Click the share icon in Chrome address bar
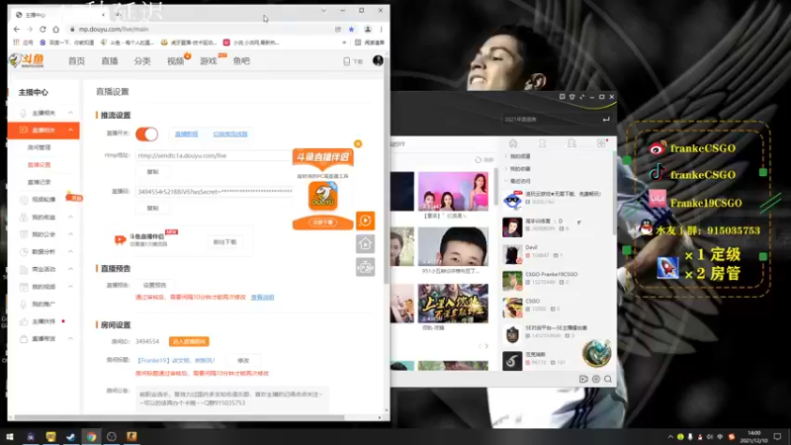Viewport: 791px width, 445px height. (338, 30)
